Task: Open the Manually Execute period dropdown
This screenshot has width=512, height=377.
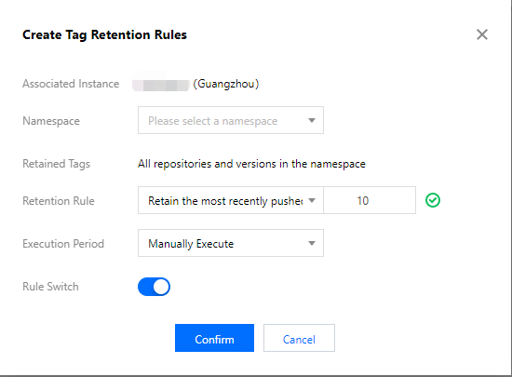Action: click(x=231, y=243)
